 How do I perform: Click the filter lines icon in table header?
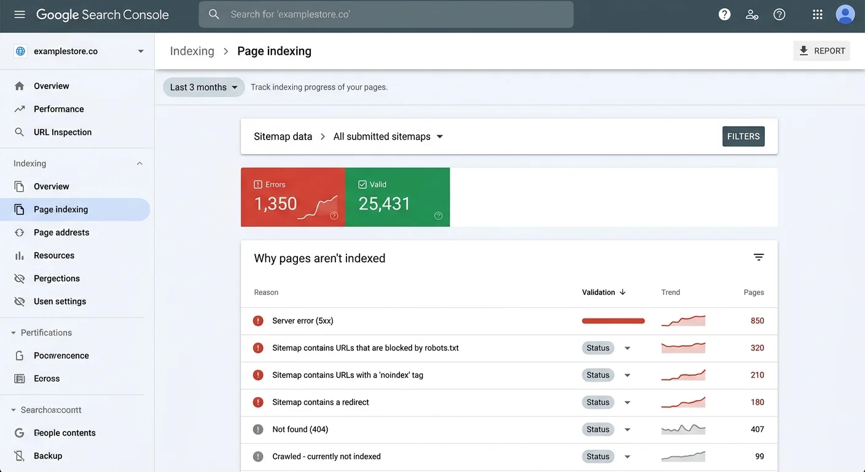(759, 258)
